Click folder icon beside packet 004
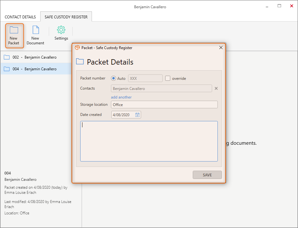Screen dimensions: 298x228 pyautogui.click(x=7, y=69)
